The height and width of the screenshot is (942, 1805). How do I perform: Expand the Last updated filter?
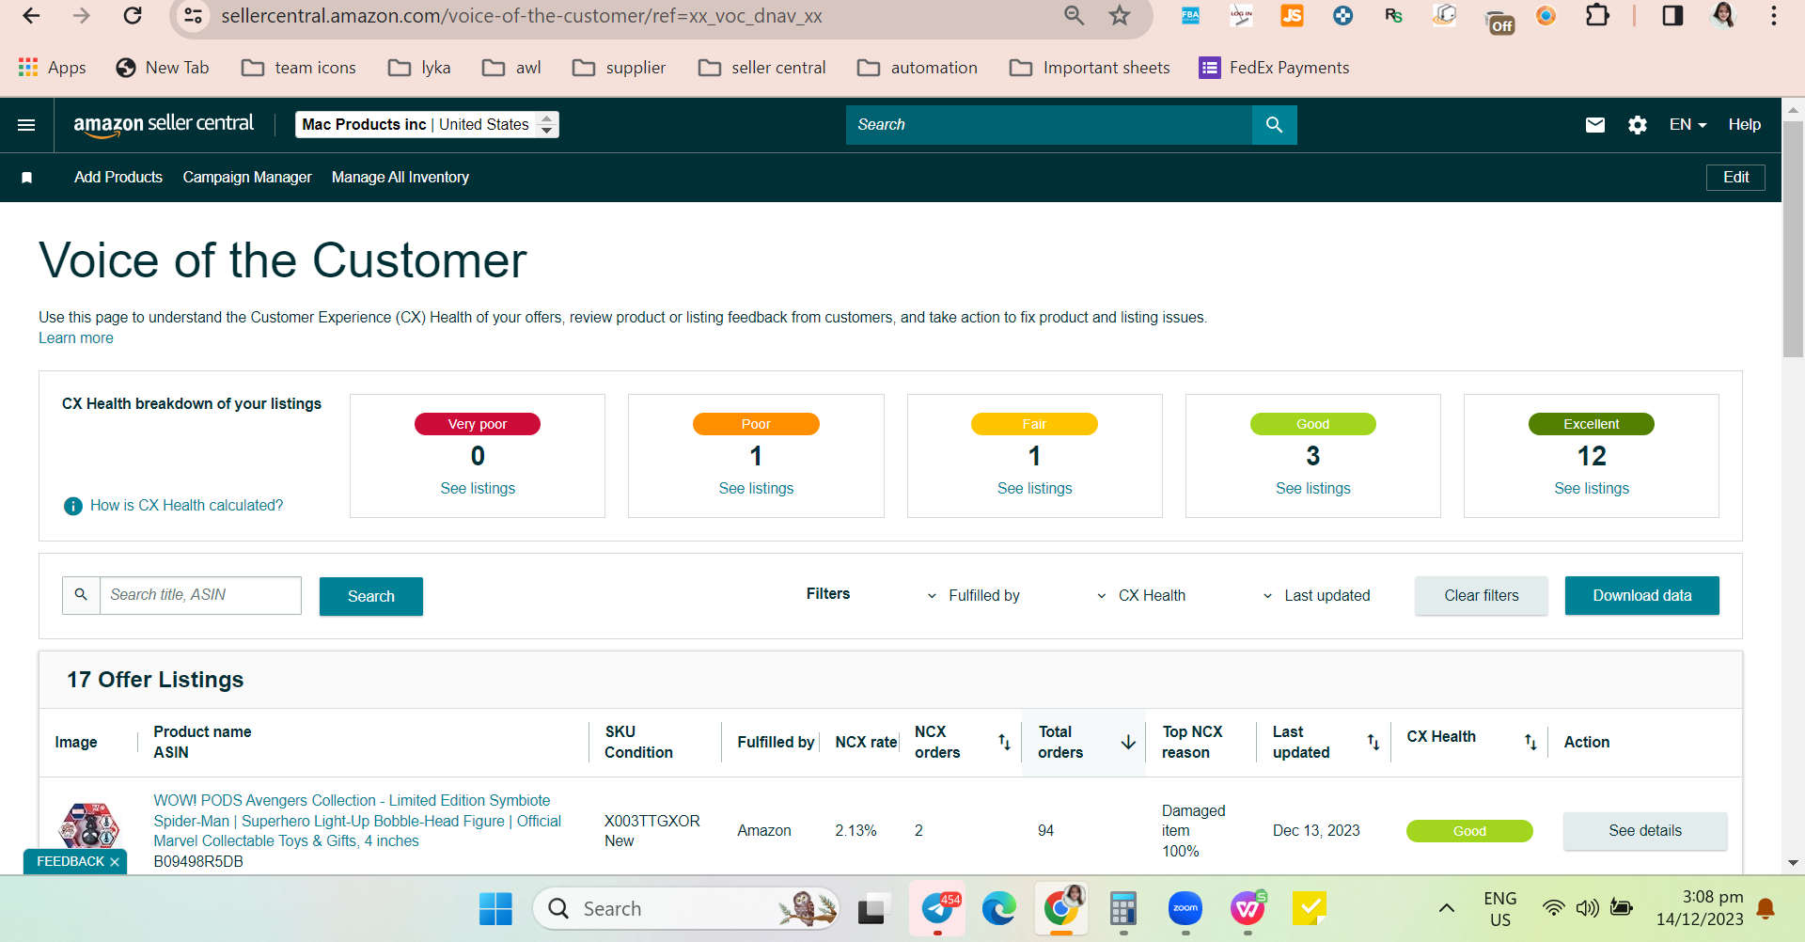1316,596
